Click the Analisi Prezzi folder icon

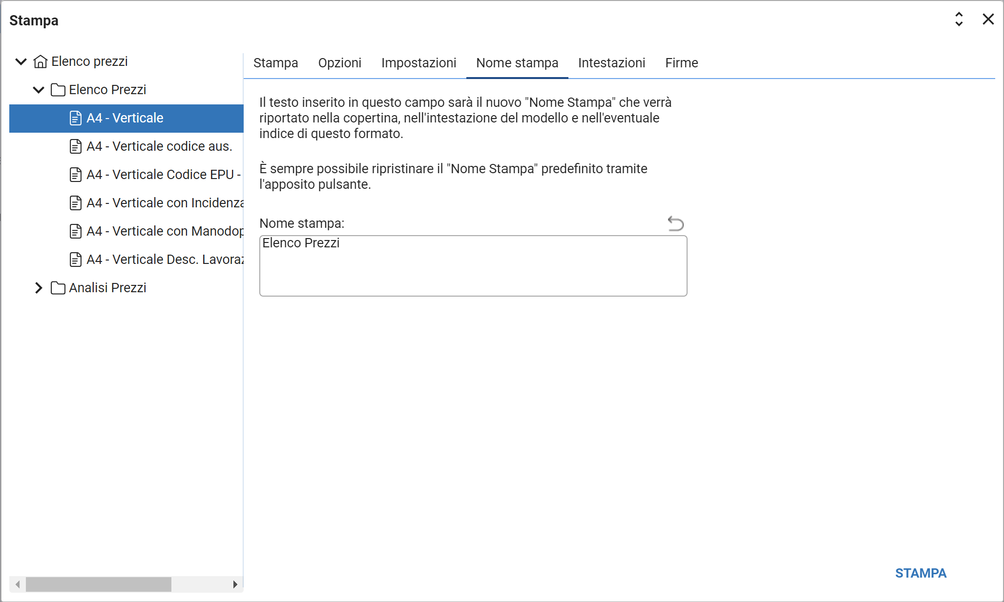tap(58, 288)
